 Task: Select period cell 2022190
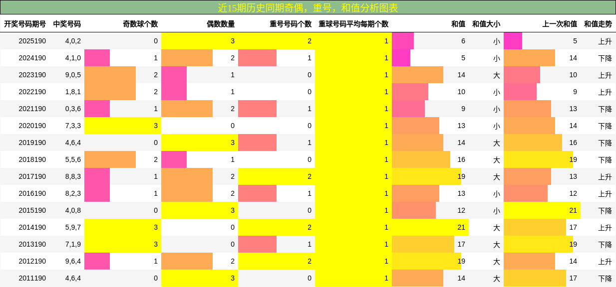(32, 92)
